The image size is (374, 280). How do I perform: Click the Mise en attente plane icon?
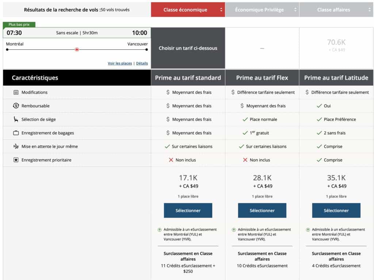(16, 146)
